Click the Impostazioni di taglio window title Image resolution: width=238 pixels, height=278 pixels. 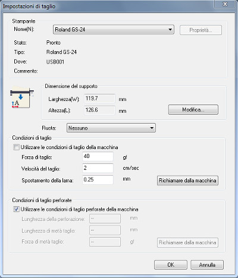point(29,7)
